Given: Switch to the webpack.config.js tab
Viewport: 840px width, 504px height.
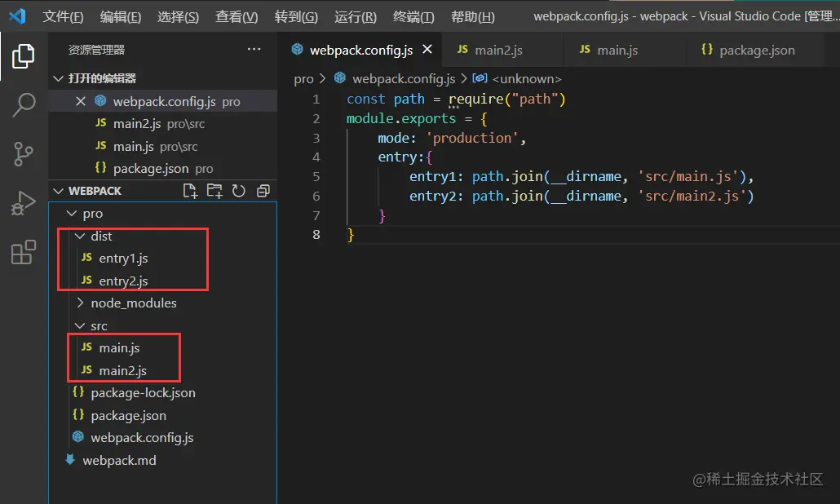Looking at the screenshot, I should pos(360,50).
